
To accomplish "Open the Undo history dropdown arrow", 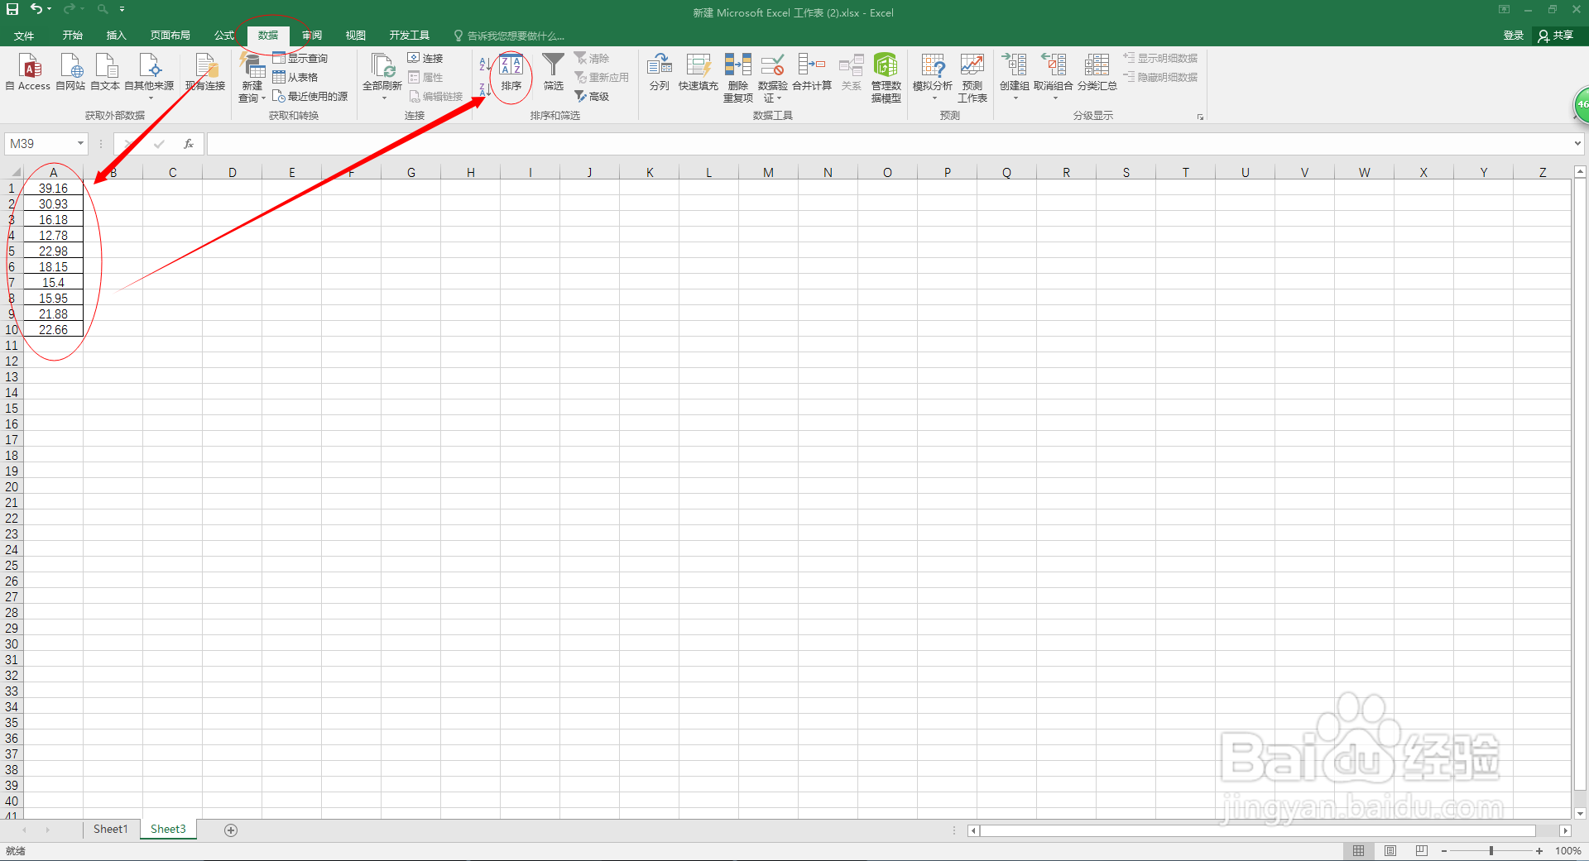I will [50, 9].
